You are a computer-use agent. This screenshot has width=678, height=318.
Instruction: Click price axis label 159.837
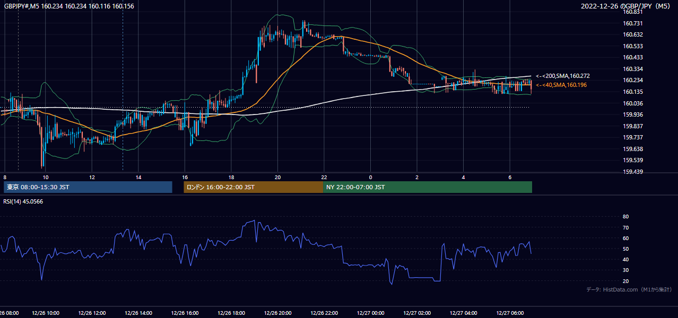click(632, 126)
